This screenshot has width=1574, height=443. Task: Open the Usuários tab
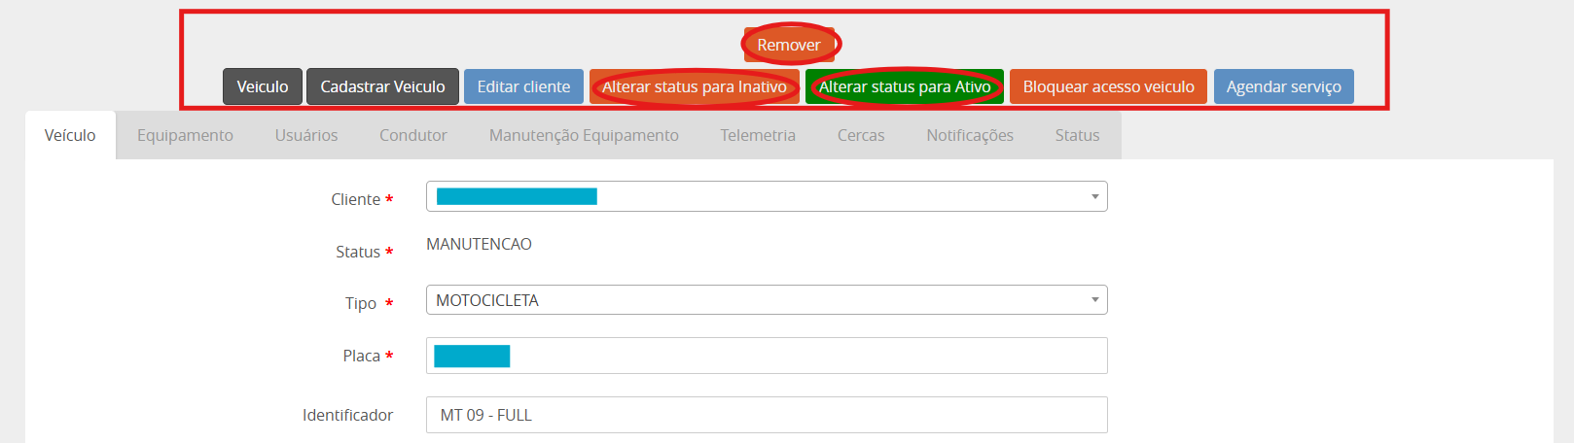point(306,135)
